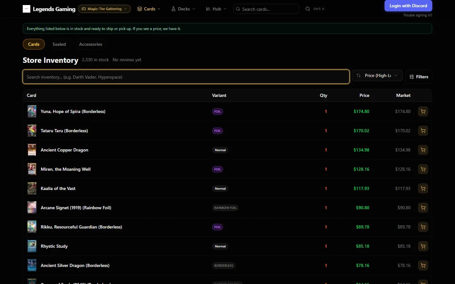455x284 pixels.
Task: Click the Ctrl K search magnifier icon
Action: (x=308, y=9)
